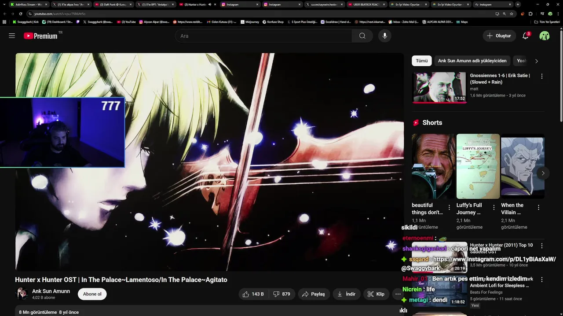Open the YouTube guide hamburger menu
The image size is (563, 316).
[12, 36]
